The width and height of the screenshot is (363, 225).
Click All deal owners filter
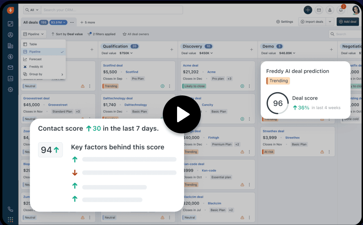click(x=136, y=34)
